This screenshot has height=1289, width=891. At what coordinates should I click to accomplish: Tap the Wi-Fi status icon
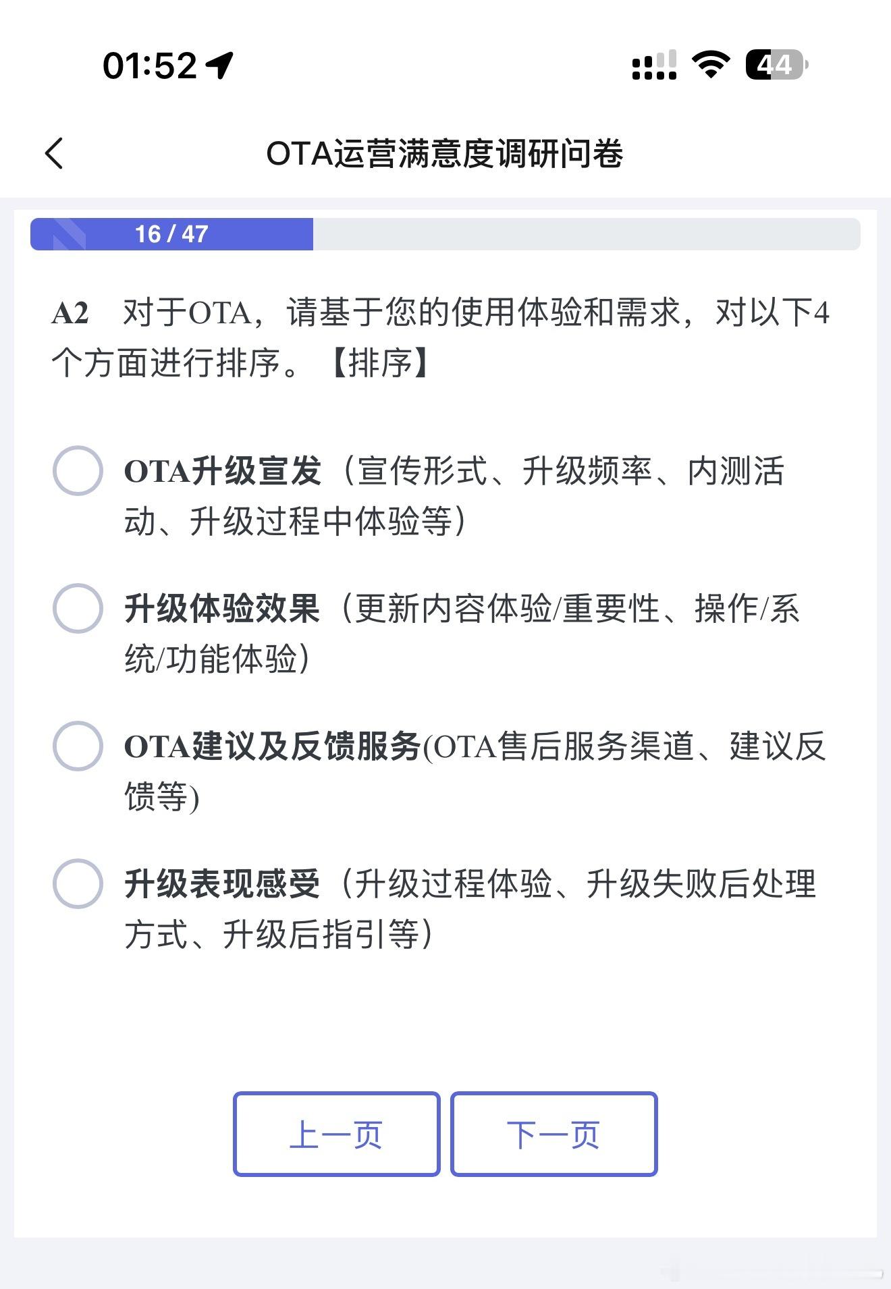point(711,65)
